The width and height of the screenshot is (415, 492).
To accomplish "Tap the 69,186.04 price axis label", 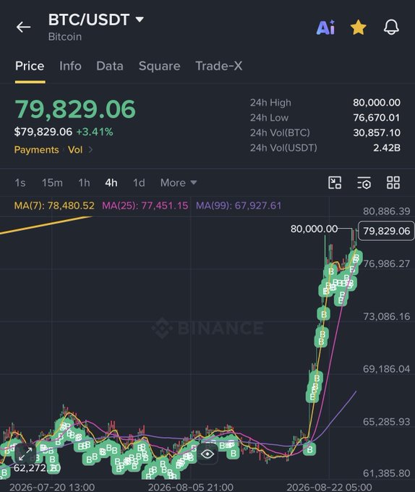I will (x=386, y=369).
